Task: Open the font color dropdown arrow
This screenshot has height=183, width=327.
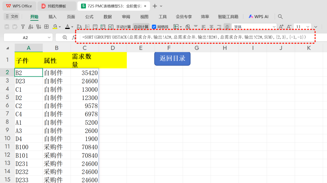Action: click(72, 27)
